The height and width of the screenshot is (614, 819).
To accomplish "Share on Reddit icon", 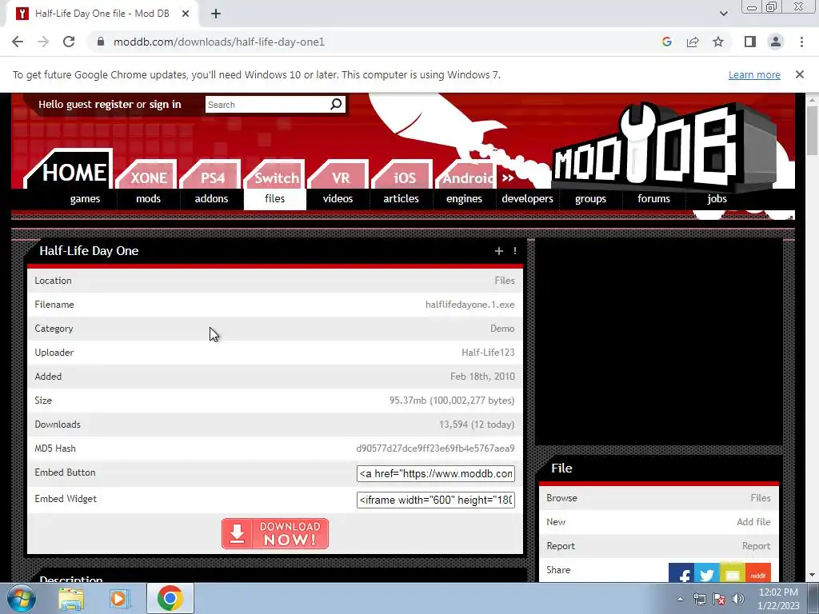I will point(758,573).
